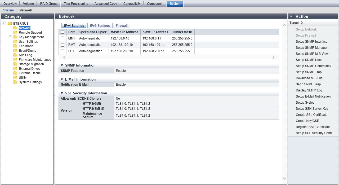Click the ETERNUS root folder icon

coord(10,24)
